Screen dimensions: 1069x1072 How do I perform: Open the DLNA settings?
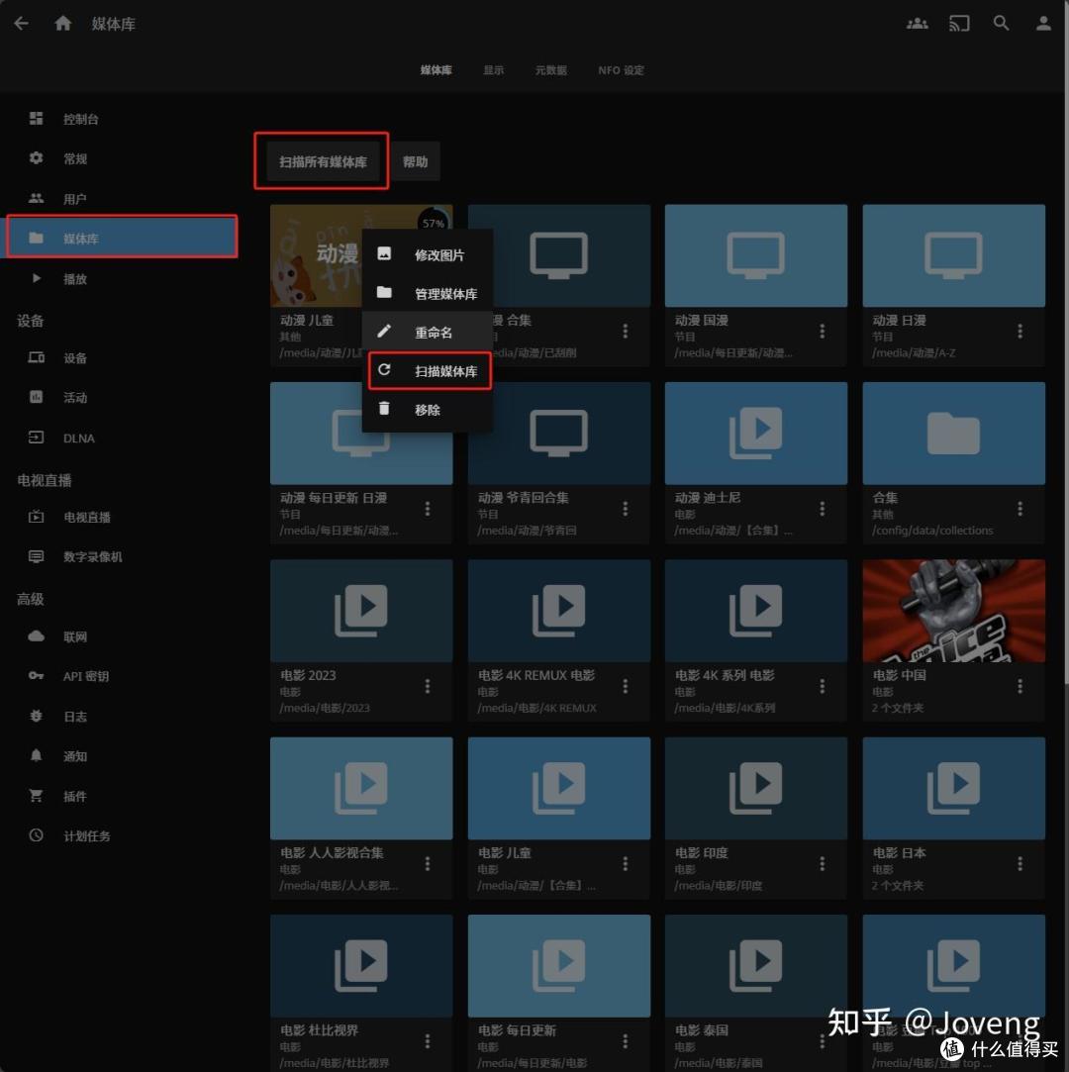(79, 438)
